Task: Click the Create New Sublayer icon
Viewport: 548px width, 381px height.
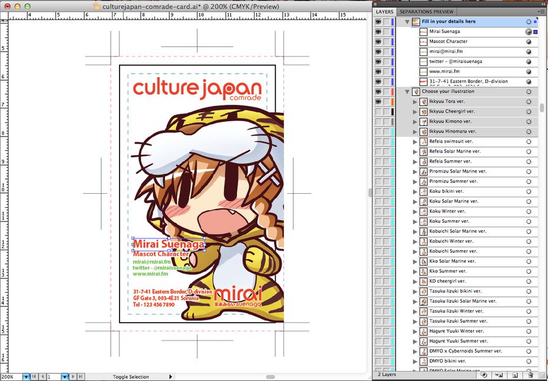Action: pyautogui.click(x=499, y=375)
